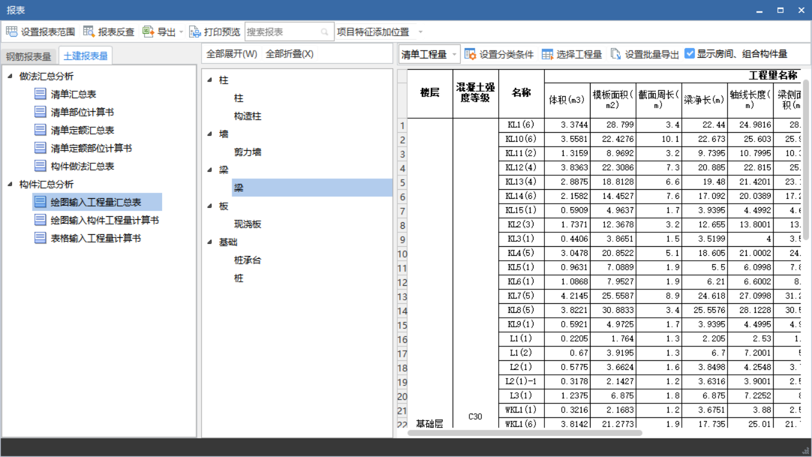
Task: Click 全部折叠(X) button
Action: click(289, 54)
